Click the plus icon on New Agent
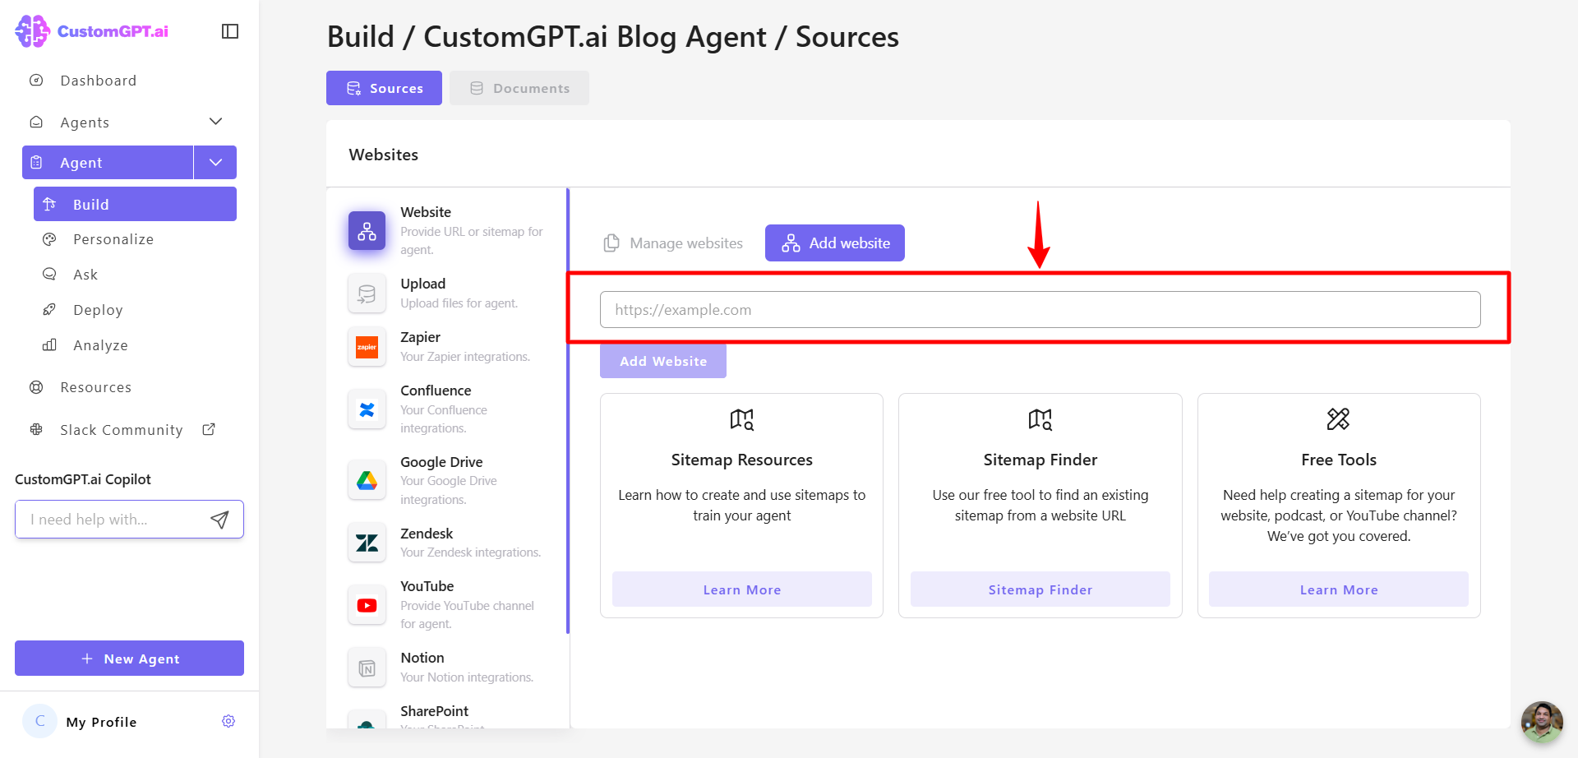Viewport: 1578px width, 758px height. point(87,659)
